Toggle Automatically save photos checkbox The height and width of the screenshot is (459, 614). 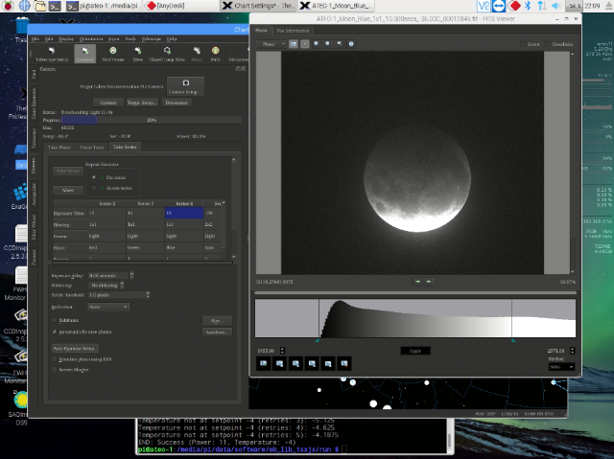(55, 332)
